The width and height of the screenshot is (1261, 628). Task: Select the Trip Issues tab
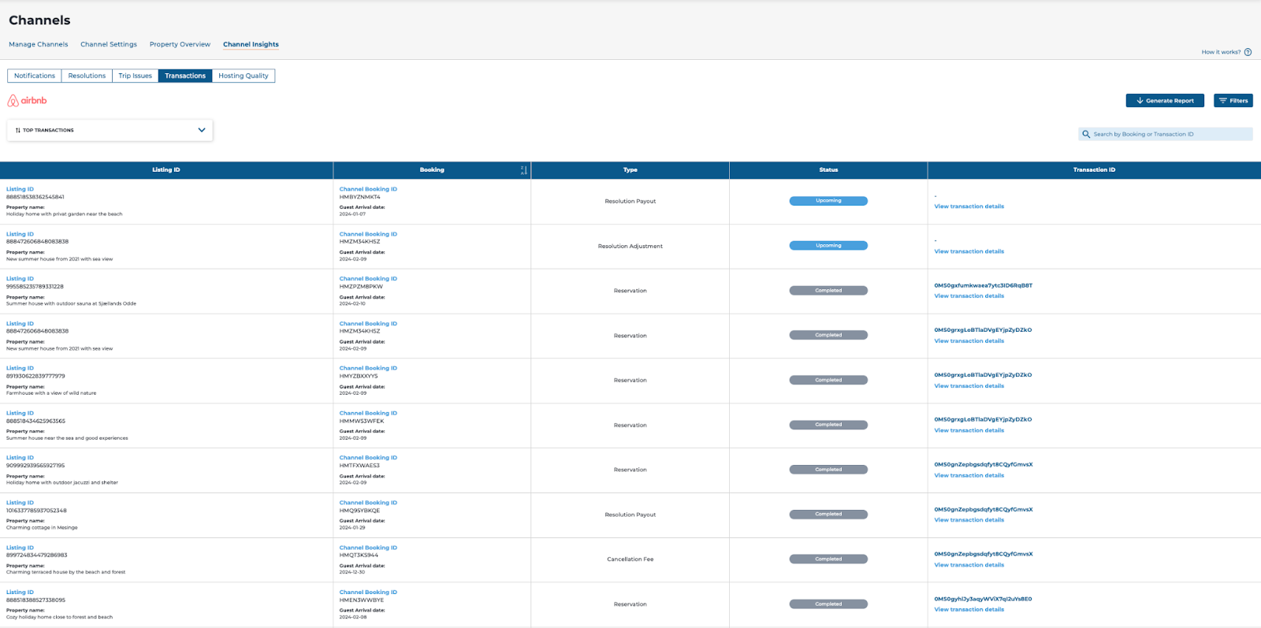tap(135, 76)
